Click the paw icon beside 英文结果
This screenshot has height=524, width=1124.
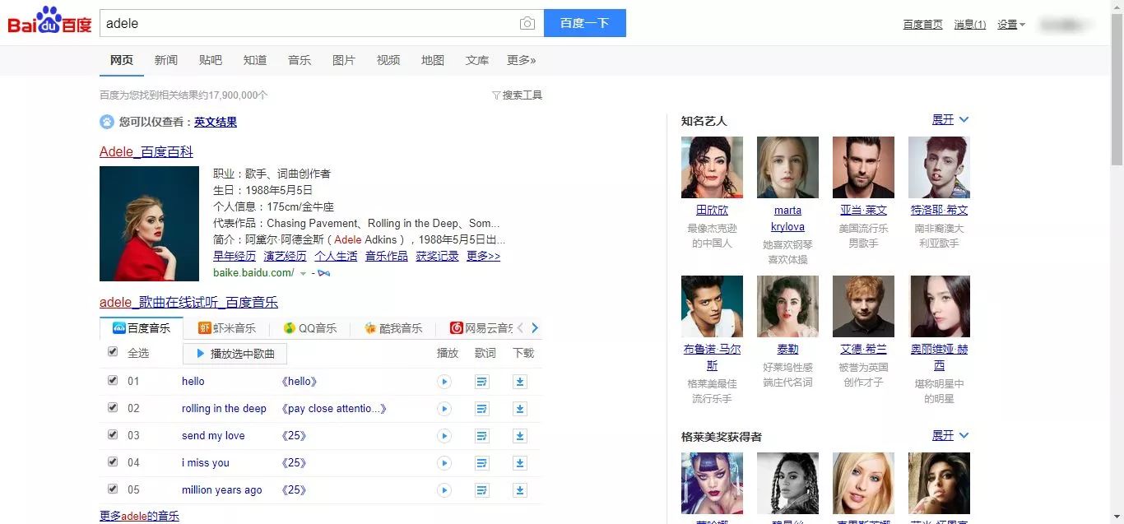click(107, 122)
